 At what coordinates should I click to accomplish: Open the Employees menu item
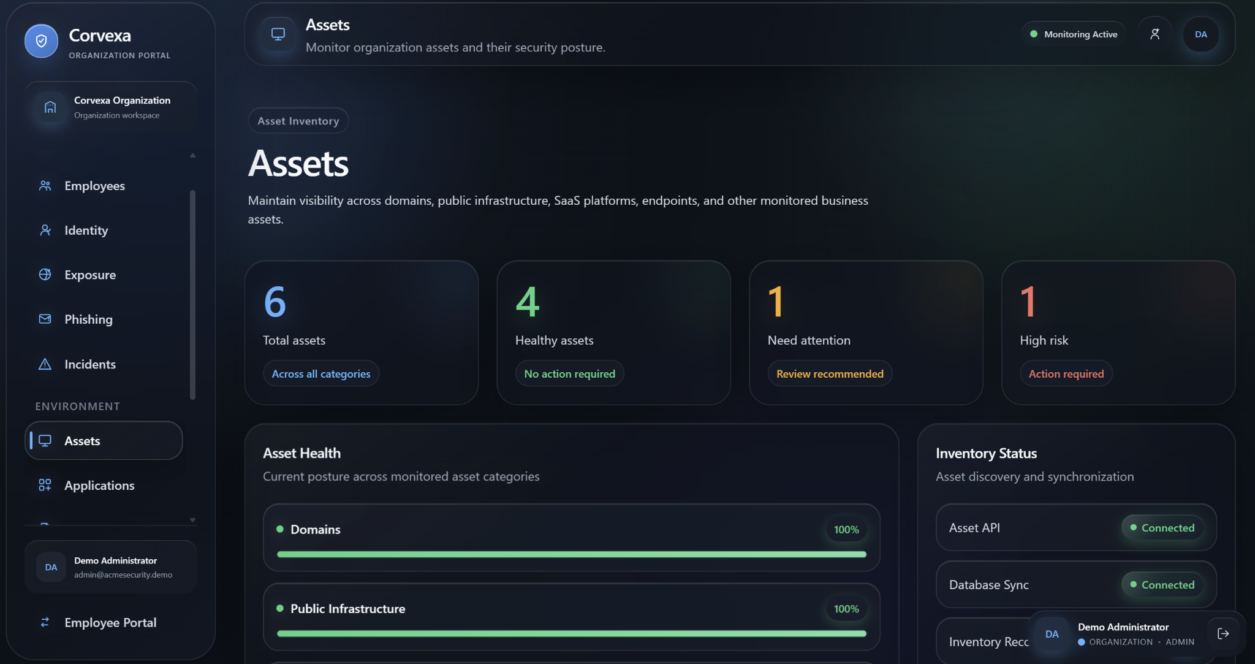point(104,186)
